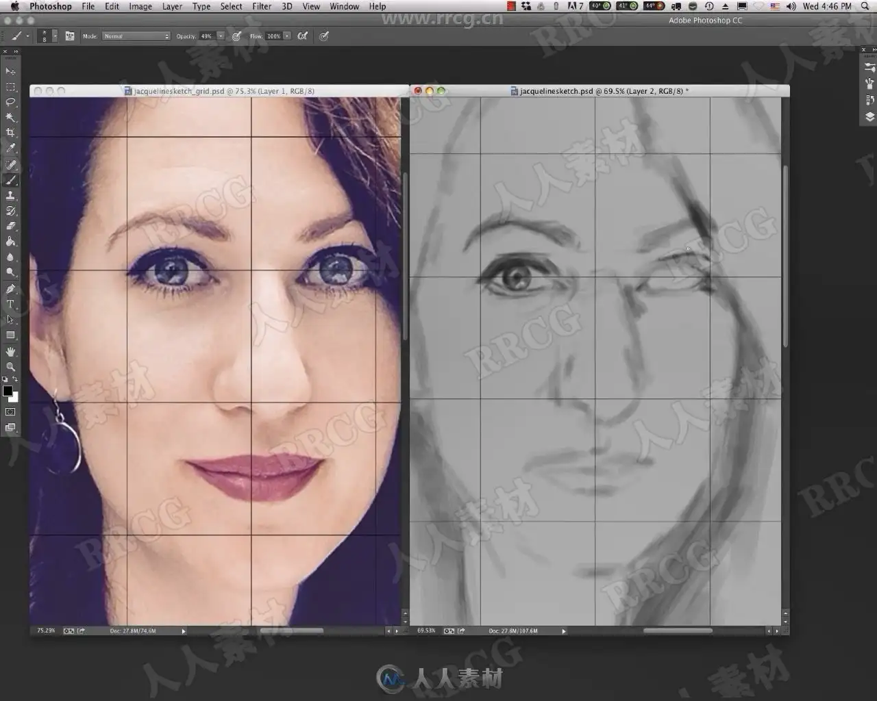Select the Magic Wand tool
The width and height of the screenshot is (877, 701).
(10, 118)
